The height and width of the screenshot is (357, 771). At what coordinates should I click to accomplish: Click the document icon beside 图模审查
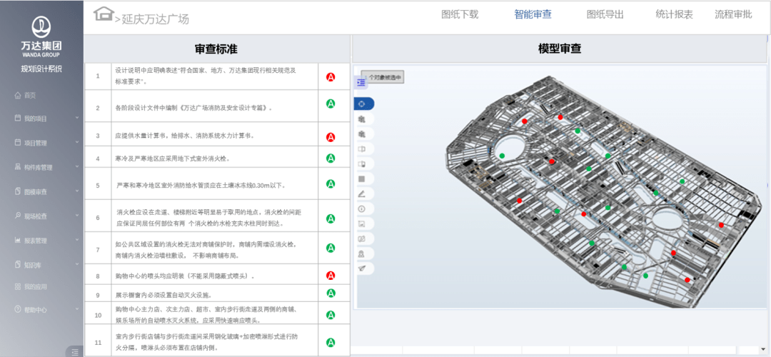pyautogui.click(x=18, y=191)
